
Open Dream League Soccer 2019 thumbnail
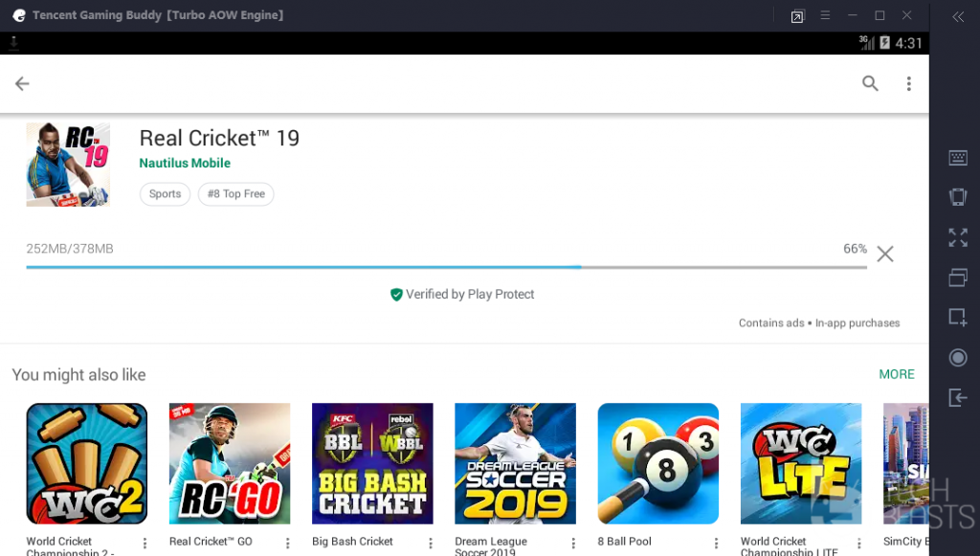[515, 463]
